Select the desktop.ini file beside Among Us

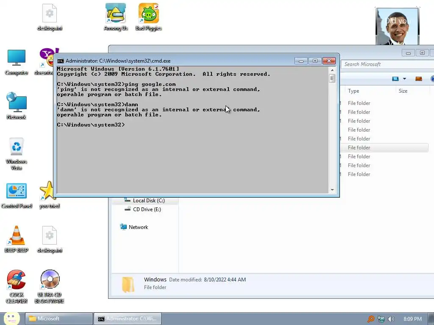pos(50,17)
